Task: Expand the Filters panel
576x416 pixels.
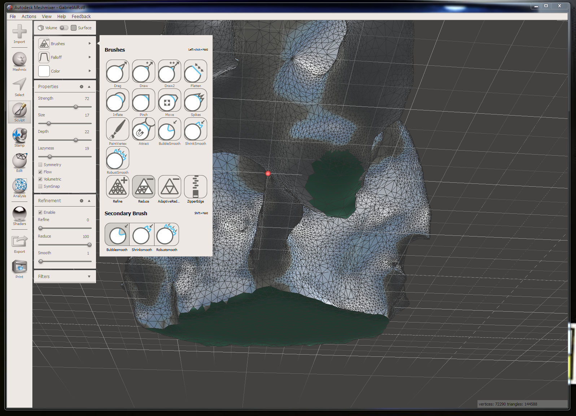Action: [x=89, y=277]
